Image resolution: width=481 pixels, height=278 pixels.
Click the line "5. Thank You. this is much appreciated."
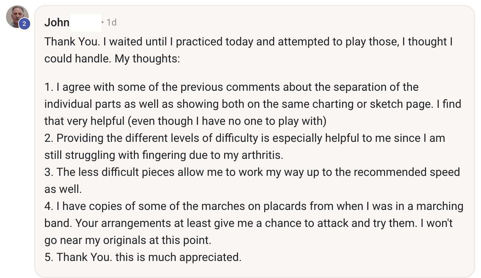coord(143,257)
